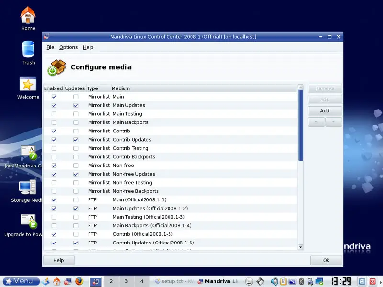The image size is (383, 287).
Task: Click the Add medium button
Action: [x=325, y=111]
